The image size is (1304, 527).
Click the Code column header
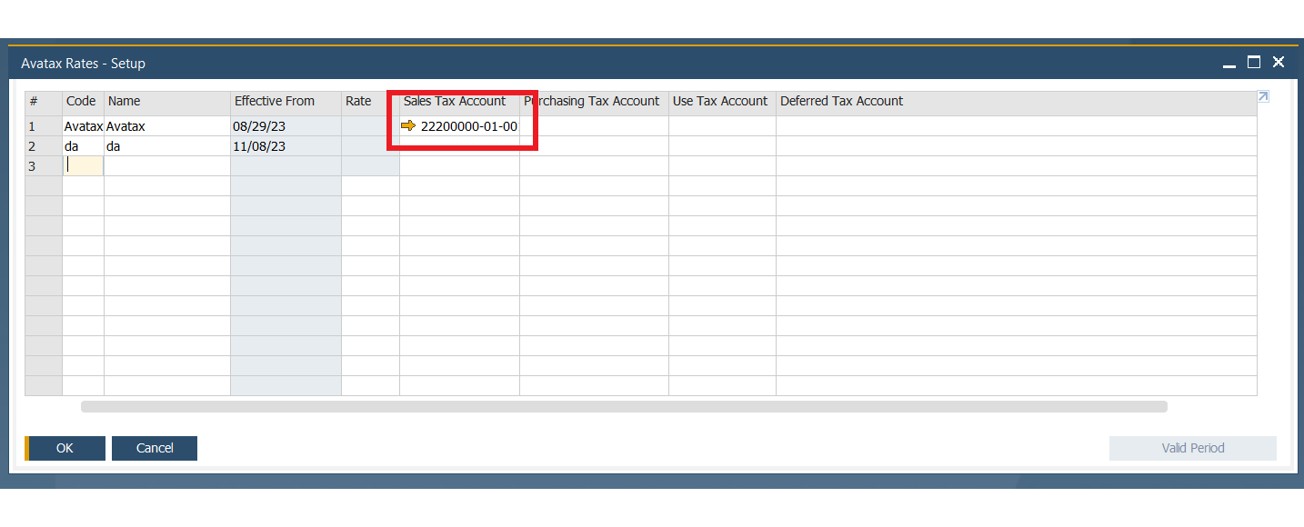83,102
